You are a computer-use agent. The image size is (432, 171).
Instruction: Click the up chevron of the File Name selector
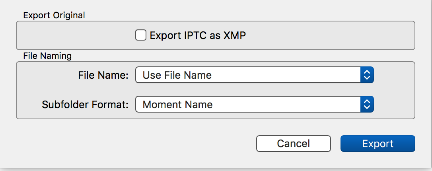(x=367, y=72)
